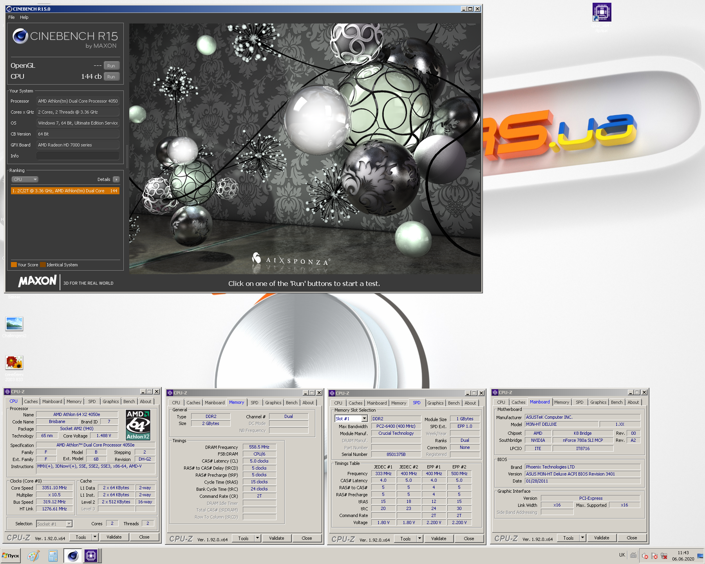The width and height of the screenshot is (705, 564).
Task: Click the UK language indicator in tray
Action: (x=622, y=555)
